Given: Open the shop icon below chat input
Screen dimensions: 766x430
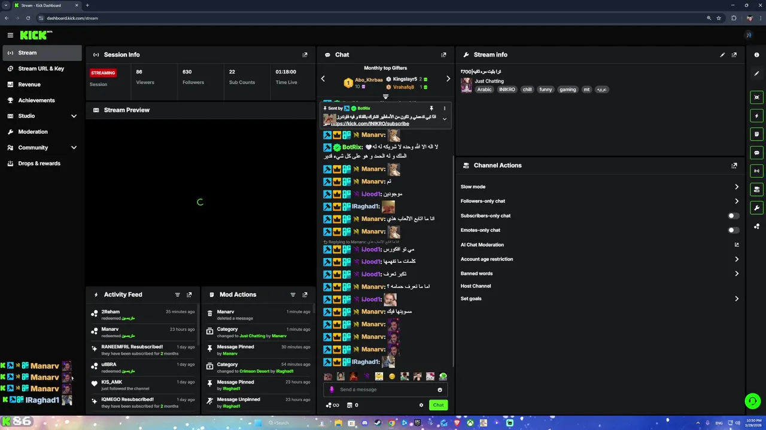Looking at the screenshot, I should (x=350, y=406).
